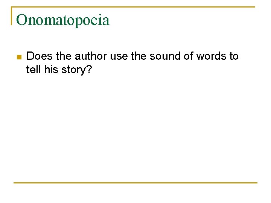
Task: Click the word "tell" on second line
Action: click(33, 70)
